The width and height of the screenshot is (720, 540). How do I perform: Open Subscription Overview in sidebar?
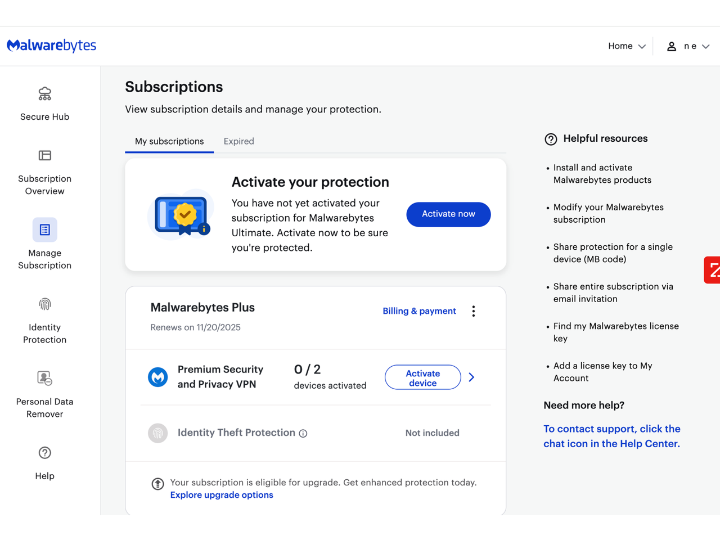pos(44,172)
